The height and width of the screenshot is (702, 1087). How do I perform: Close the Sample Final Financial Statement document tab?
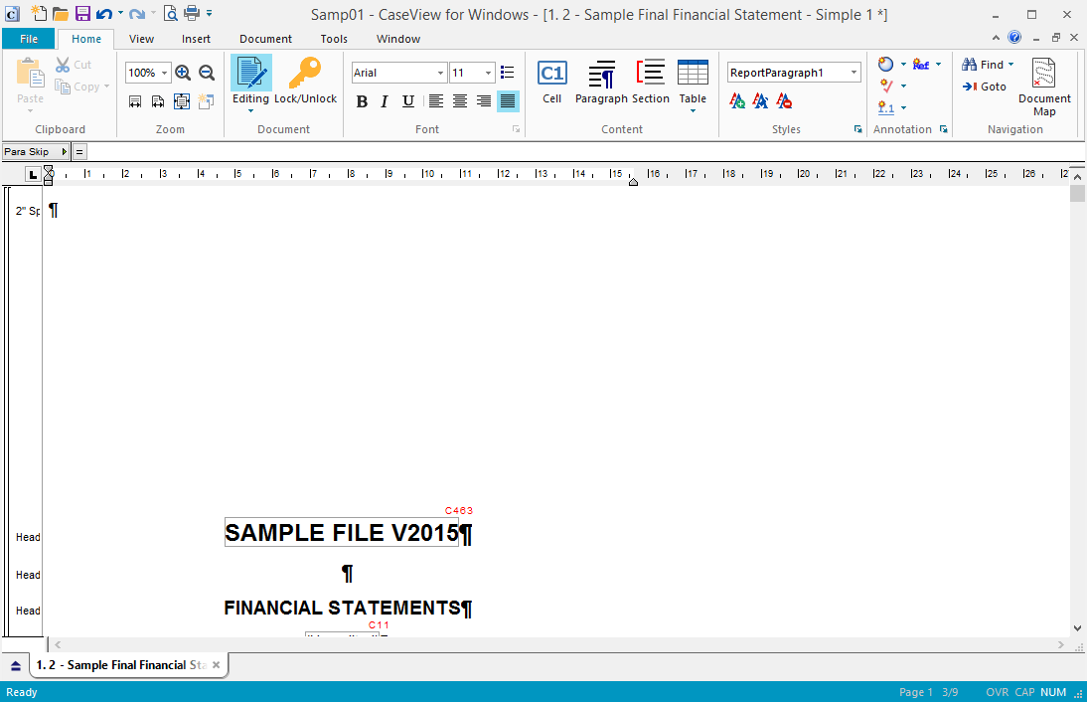point(216,665)
